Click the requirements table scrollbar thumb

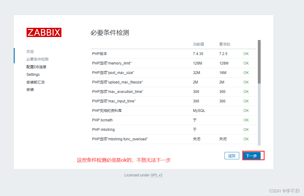pos(259,62)
